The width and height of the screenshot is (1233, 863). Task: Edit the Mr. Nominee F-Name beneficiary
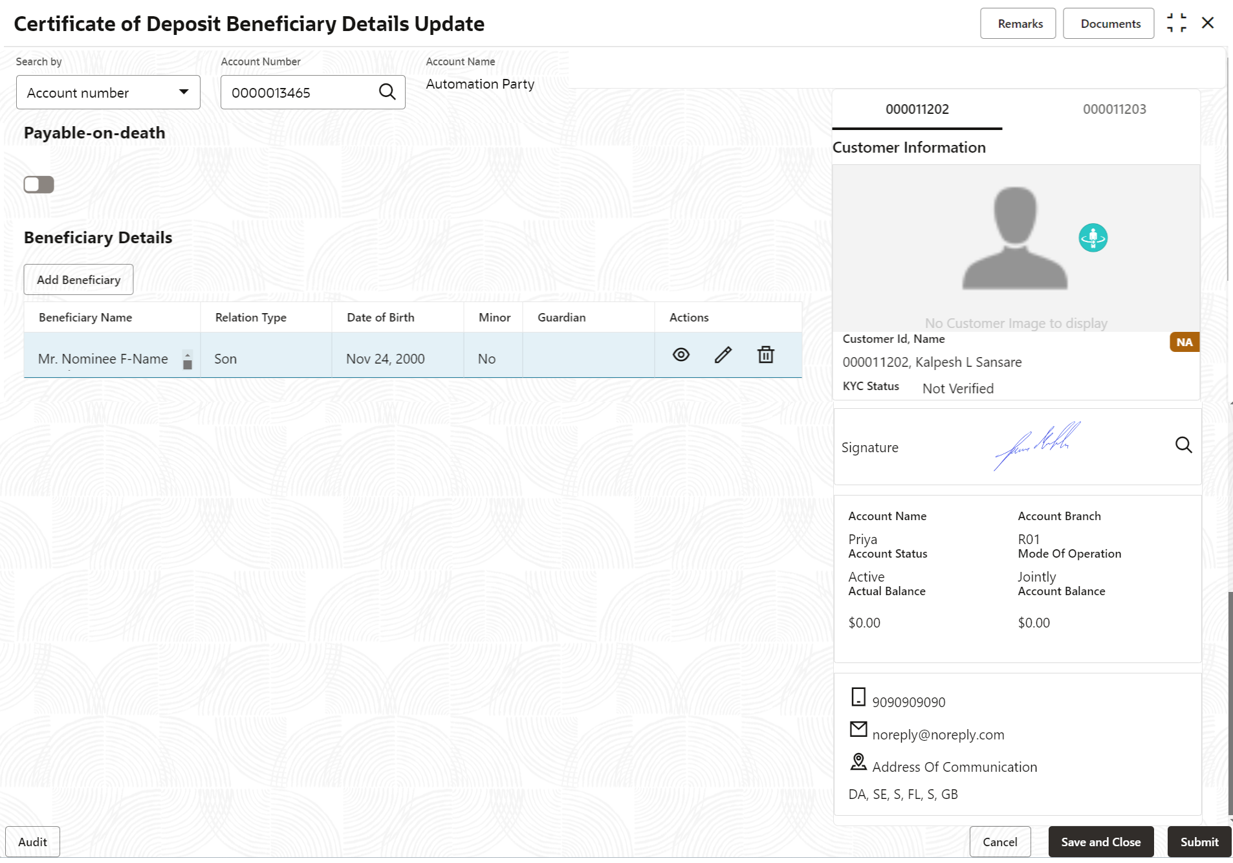(723, 355)
